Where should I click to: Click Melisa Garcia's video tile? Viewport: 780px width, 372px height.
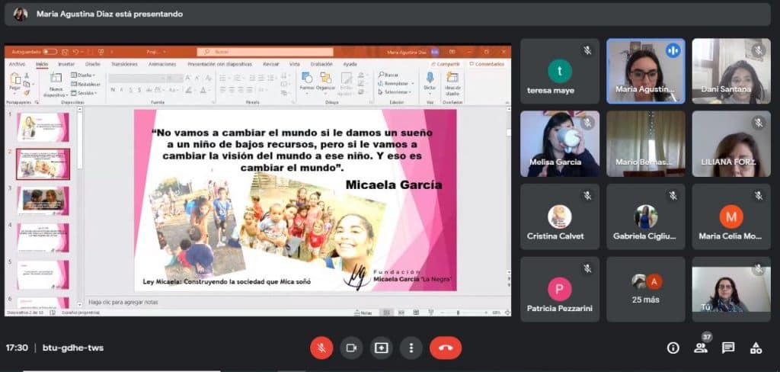[560, 144]
